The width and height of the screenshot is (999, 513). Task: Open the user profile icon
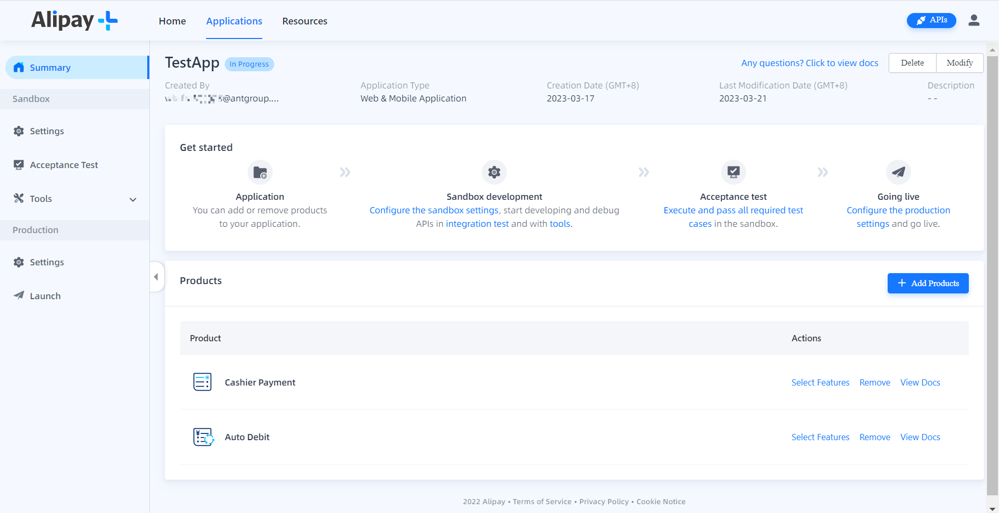(975, 20)
